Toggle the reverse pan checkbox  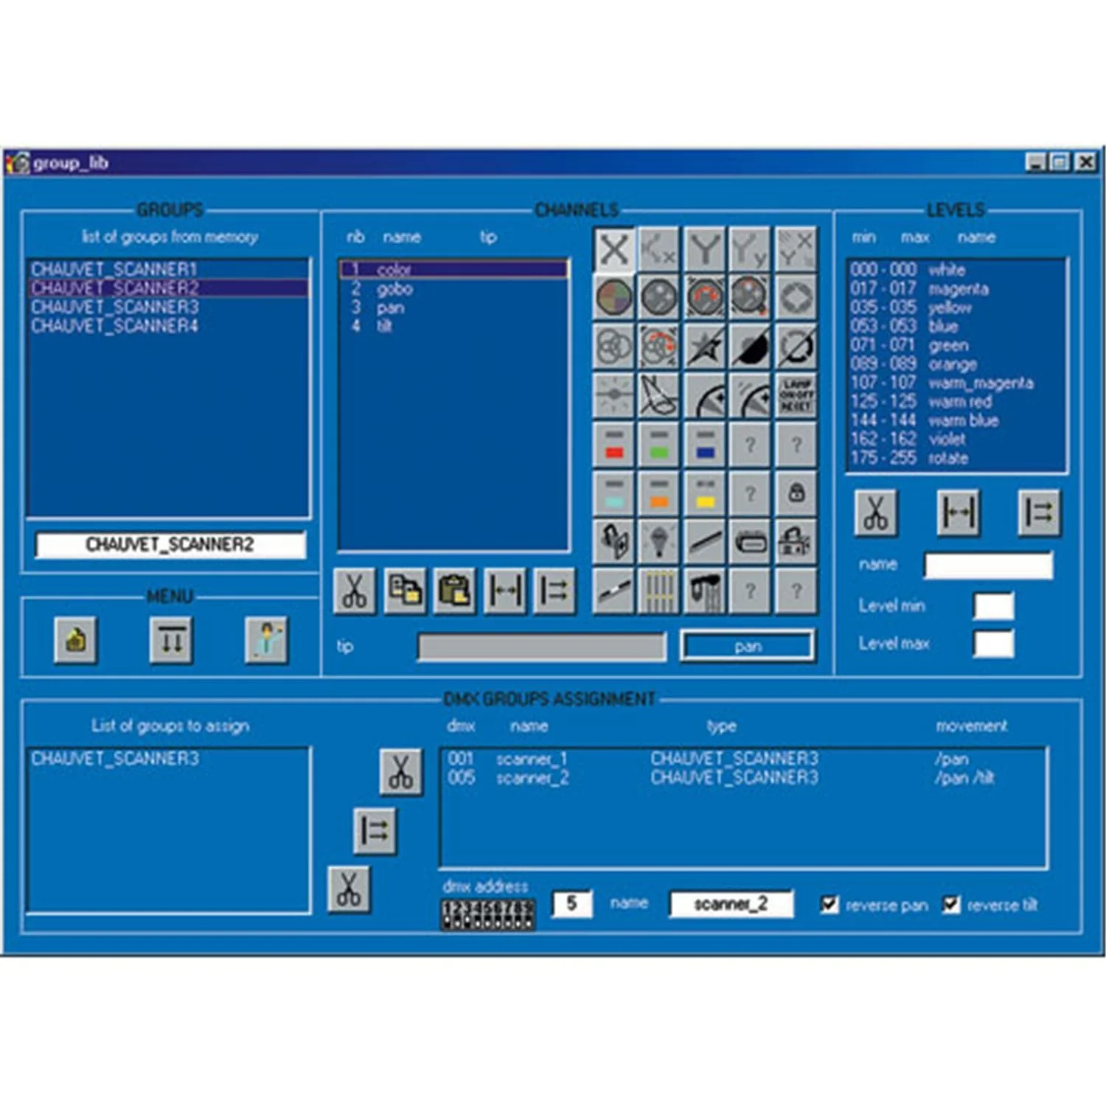[x=829, y=904]
